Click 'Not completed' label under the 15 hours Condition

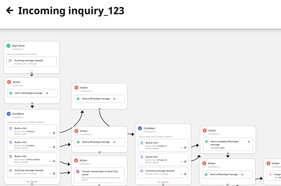pos(32,182)
